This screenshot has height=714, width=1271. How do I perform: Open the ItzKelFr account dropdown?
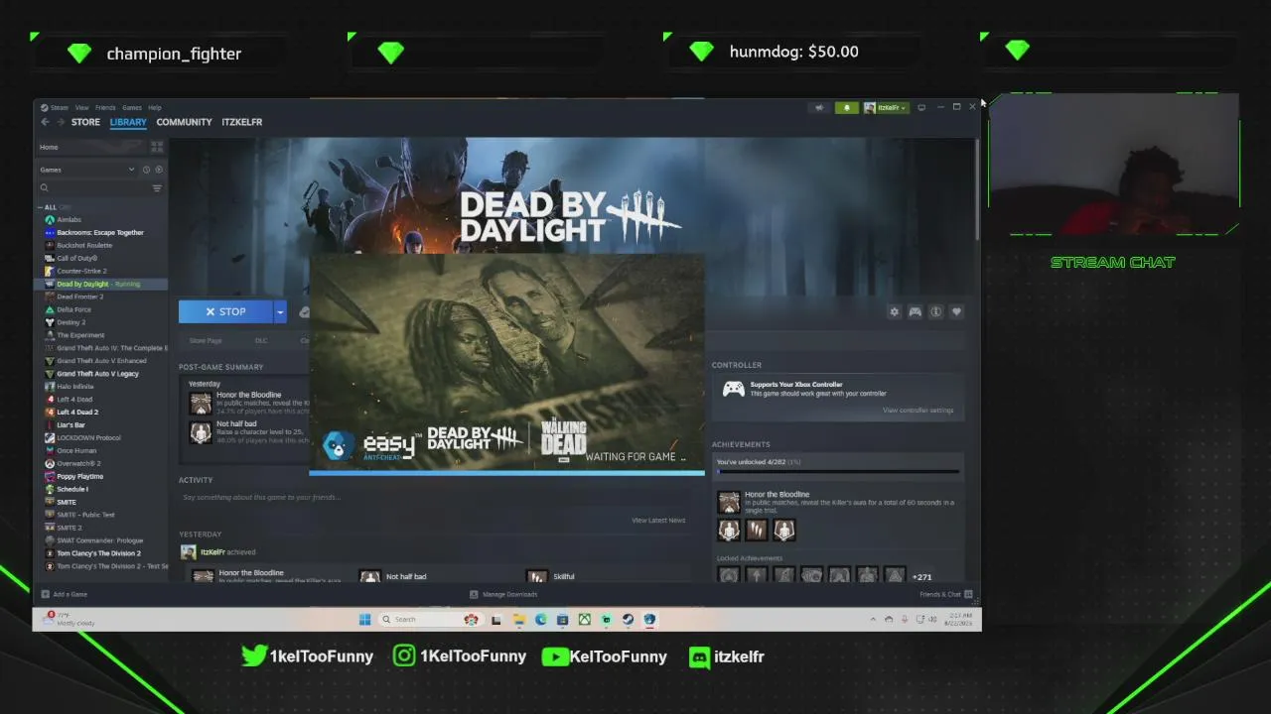(886, 107)
